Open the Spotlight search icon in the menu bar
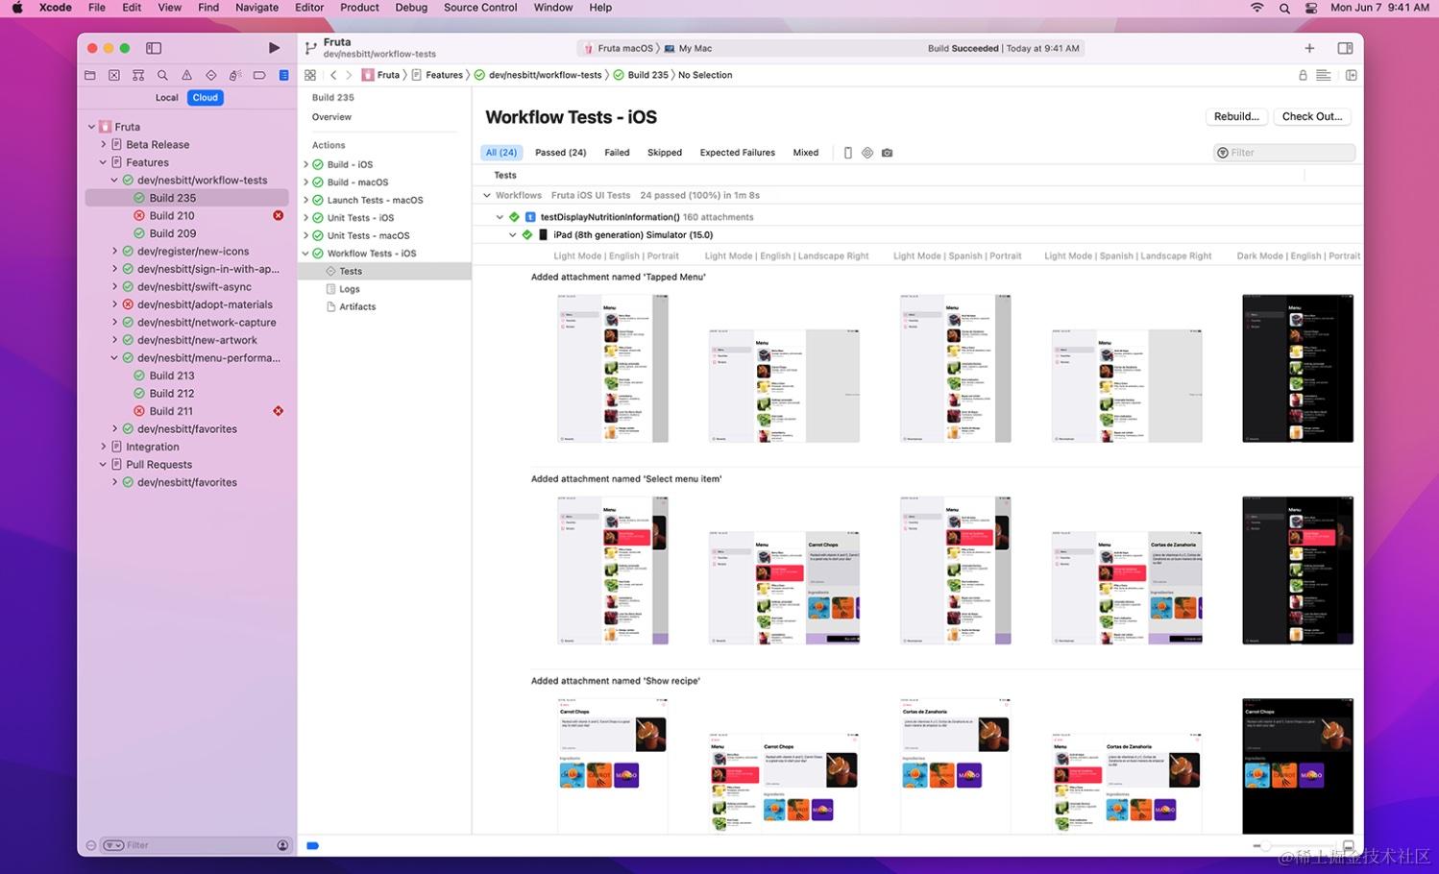Image resolution: width=1439 pixels, height=874 pixels. [1284, 8]
